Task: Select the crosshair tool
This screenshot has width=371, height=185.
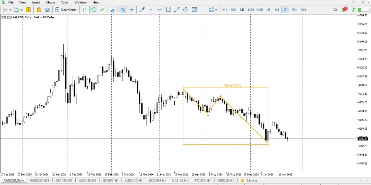Action: point(132,10)
